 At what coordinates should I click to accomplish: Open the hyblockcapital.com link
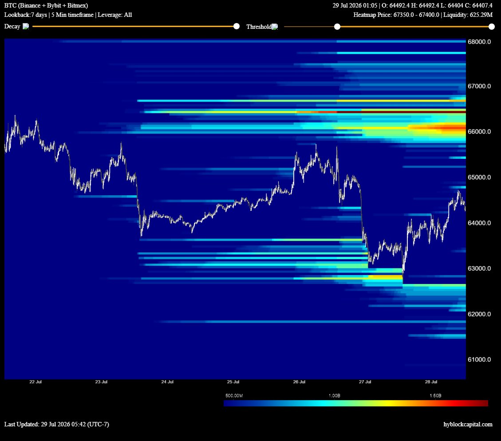click(468, 424)
